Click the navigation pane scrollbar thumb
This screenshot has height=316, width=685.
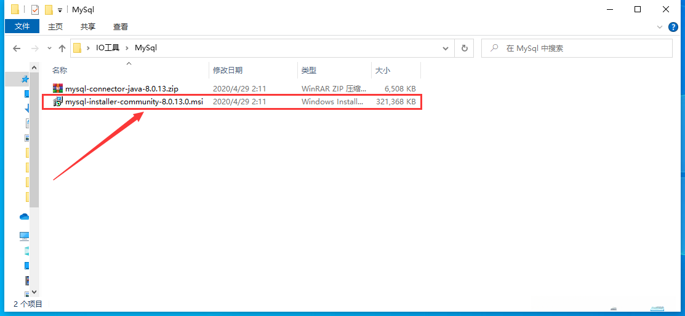[34, 140]
